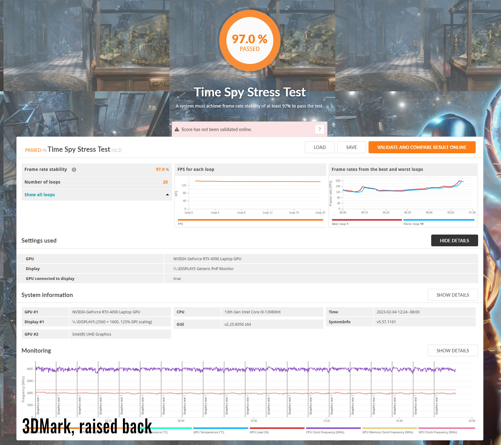Click the DISPLAY5 Generic PnP Monitor value
Viewport: 501px width, 445px height.
click(204, 269)
